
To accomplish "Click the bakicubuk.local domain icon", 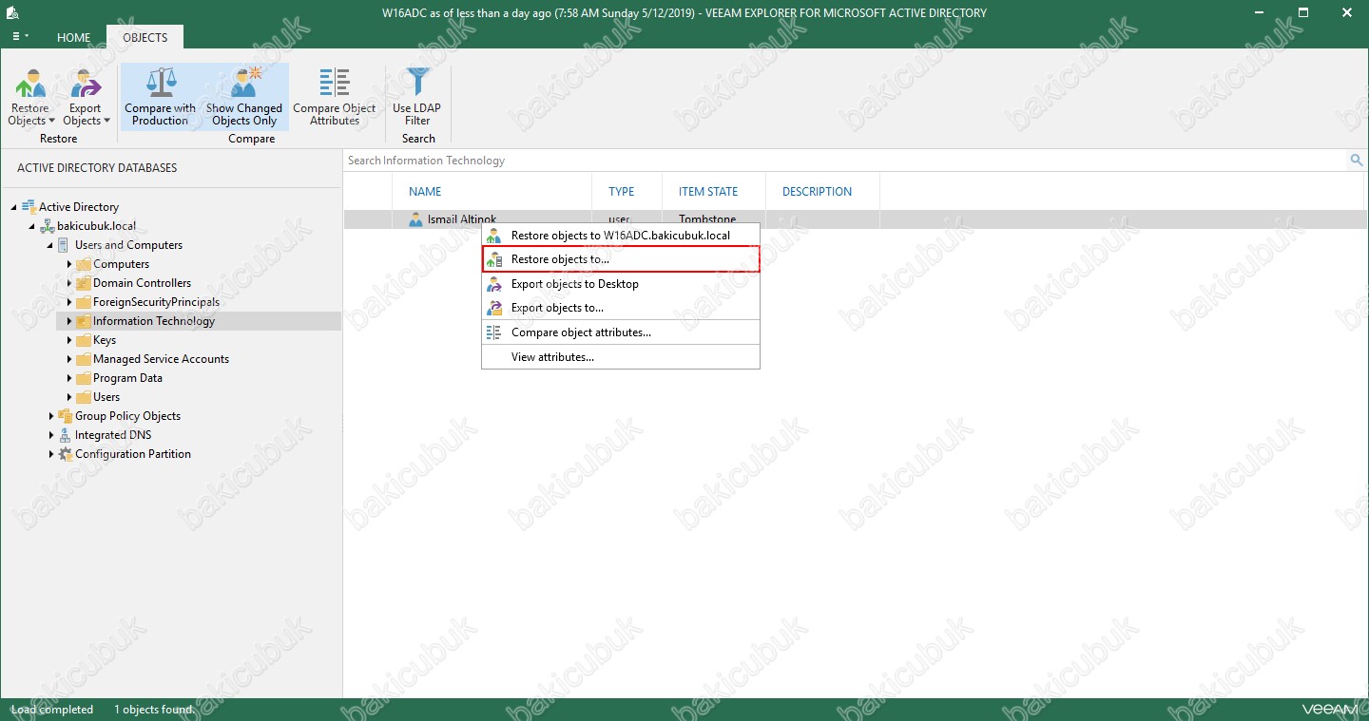I will 47,226.
